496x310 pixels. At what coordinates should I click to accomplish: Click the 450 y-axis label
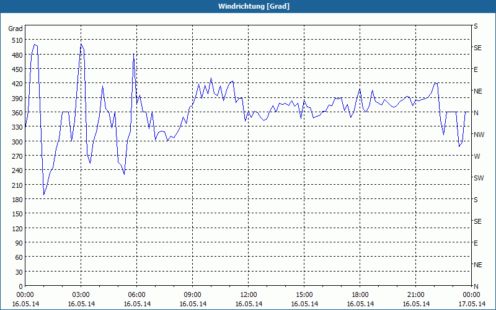(x=18, y=69)
